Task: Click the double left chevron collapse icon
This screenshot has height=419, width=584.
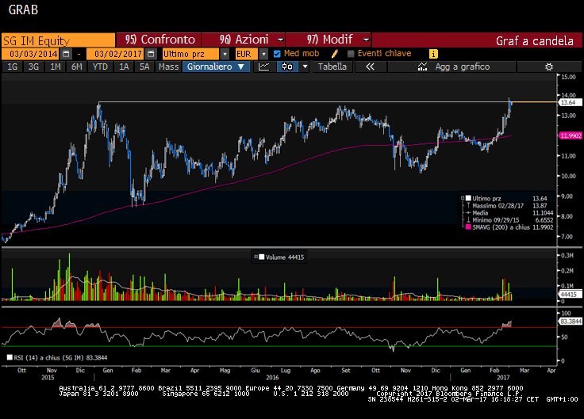Action: coord(370,67)
